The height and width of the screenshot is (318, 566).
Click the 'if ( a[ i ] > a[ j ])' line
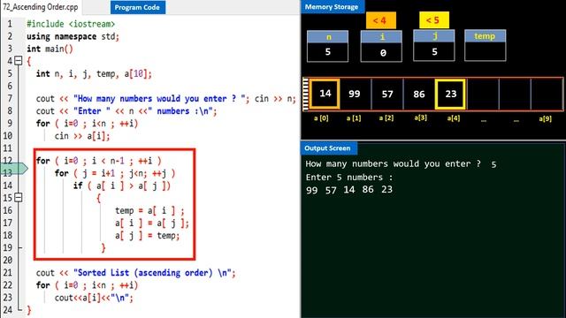(122, 186)
